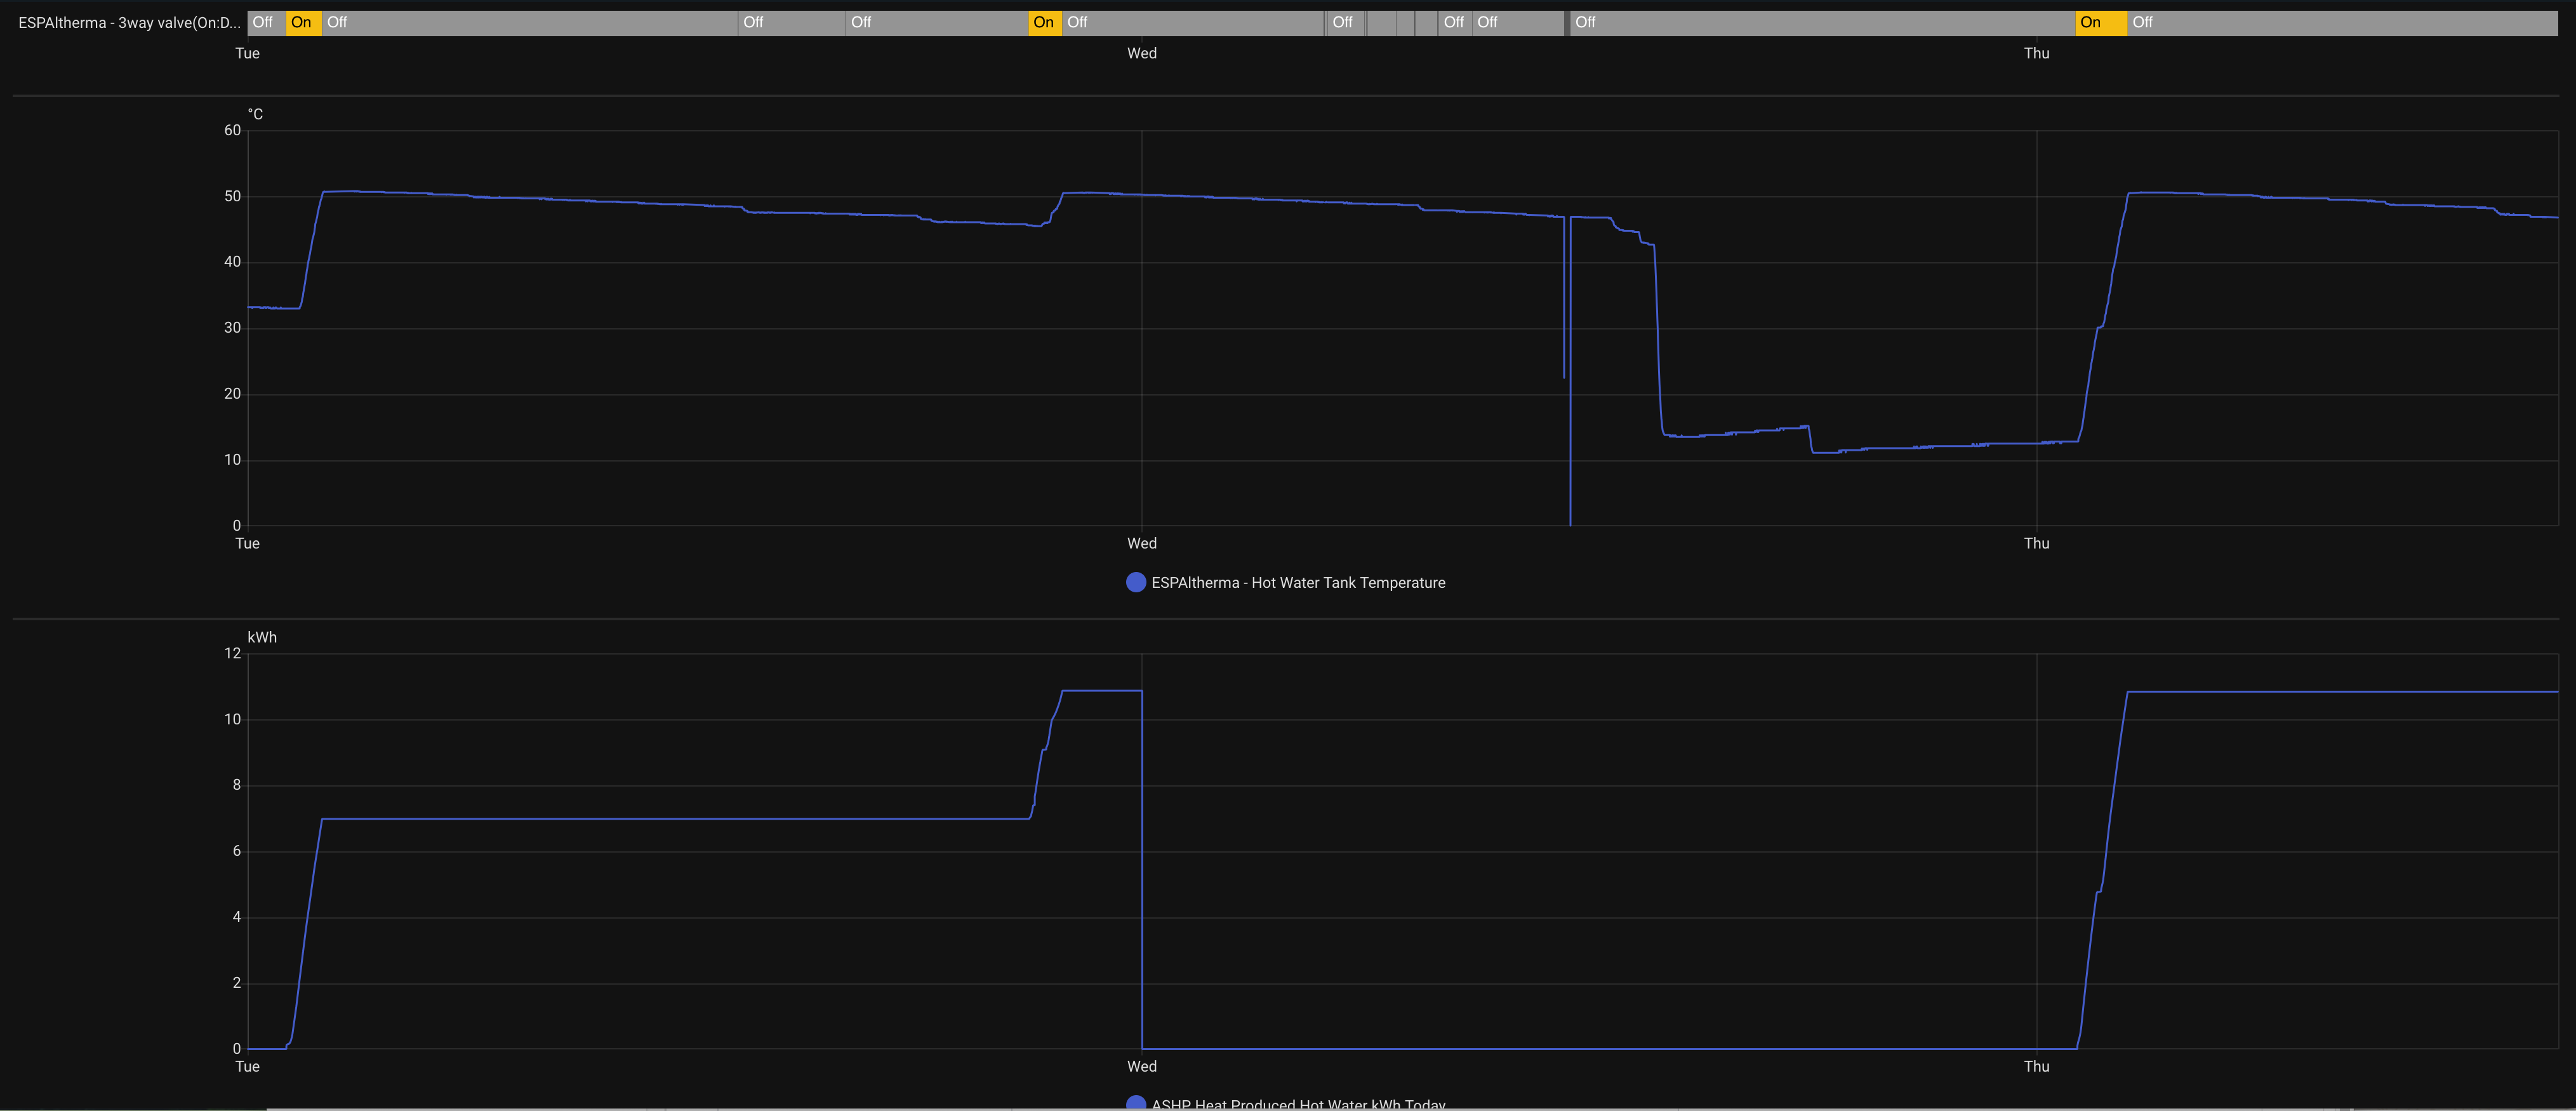The image size is (2576, 1111).
Task: Click the 12 tick on the kWh axis
Action: (x=232, y=653)
